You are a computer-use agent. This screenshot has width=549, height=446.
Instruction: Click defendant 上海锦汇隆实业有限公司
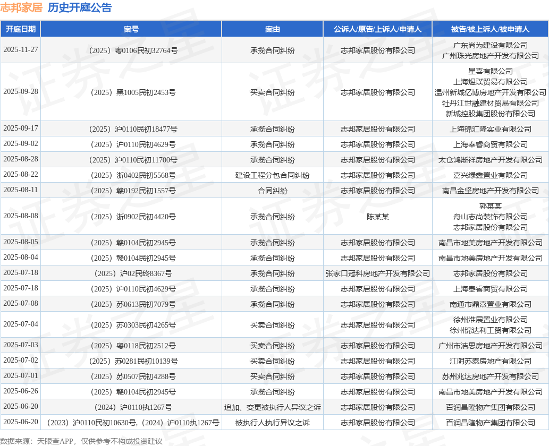point(491,130)
